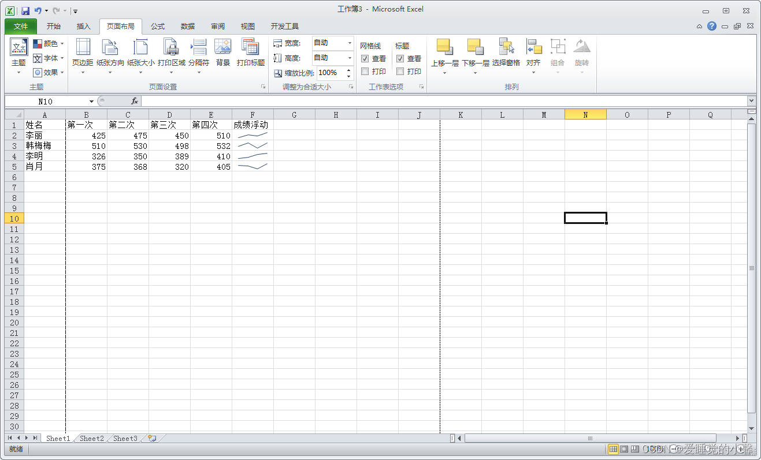
Task: Switch to the 插入 Insert tab
Action: coord(84,27)
